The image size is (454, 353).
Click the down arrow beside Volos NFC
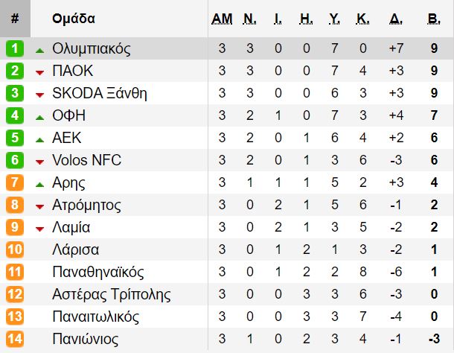tap(40, 162)
